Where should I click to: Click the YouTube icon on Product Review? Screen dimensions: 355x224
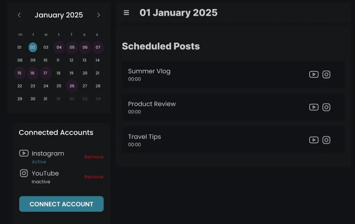314,107
